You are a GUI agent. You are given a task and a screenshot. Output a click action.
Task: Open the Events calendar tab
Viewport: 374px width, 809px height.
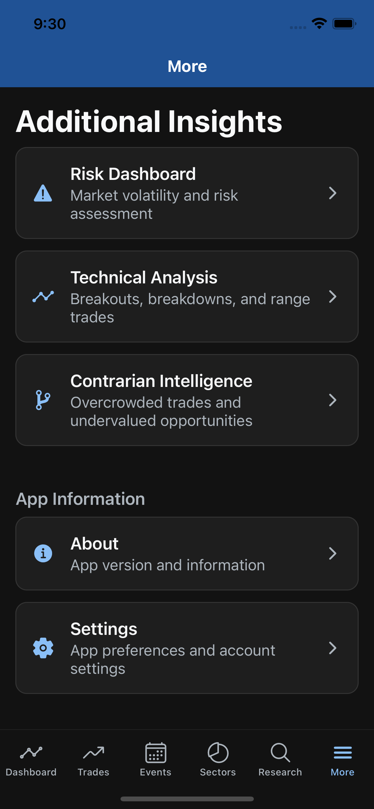156,759
